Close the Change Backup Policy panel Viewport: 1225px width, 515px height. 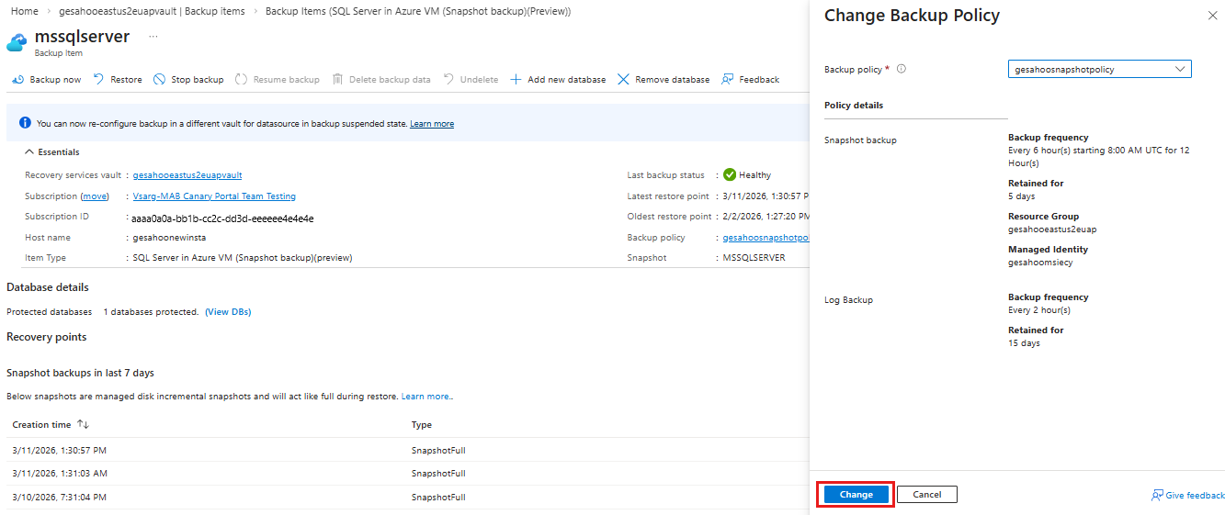pos(1211,16)
